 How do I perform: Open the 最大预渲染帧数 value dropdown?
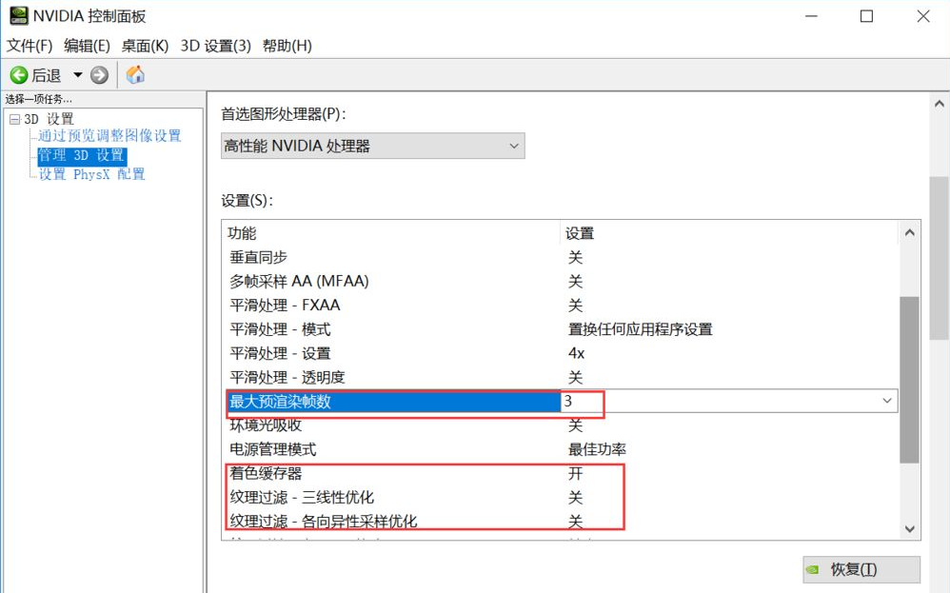coord(887,401)
